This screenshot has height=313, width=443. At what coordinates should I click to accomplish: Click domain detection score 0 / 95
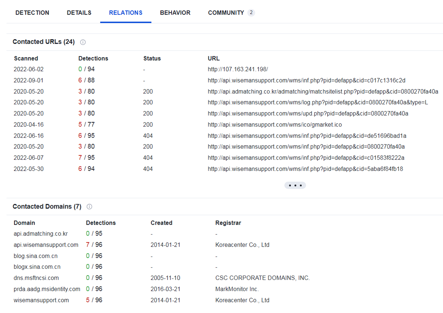click(94, 234)
